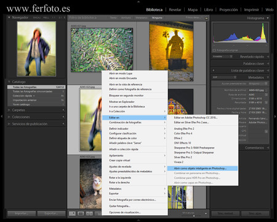The height and width of the screenshot is (222, 277).
Task: Collapse the Navegador panel triangle
Action: pyautogui.click(x=9, y=17)
